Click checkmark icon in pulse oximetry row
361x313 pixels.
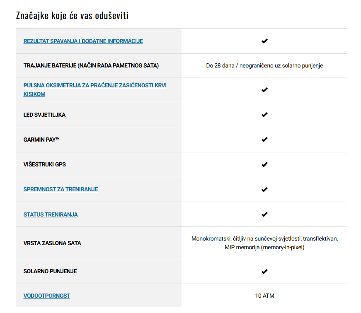pos(264,90)
